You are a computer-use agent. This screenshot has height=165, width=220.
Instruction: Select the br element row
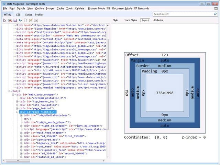tap(27, 119)
